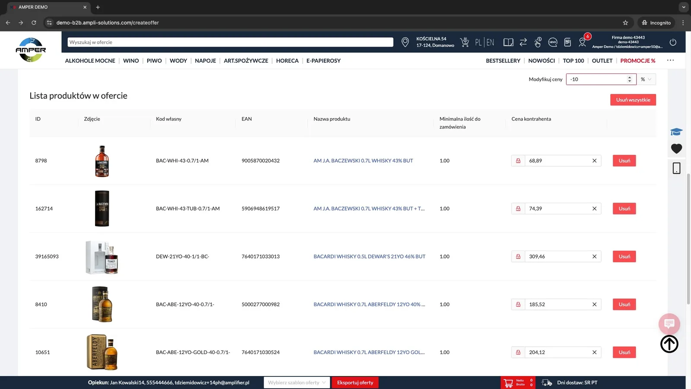This screenshot has width=691, height=389.
Task: Click the delivery location pin icon
Action: click(405, 42)
